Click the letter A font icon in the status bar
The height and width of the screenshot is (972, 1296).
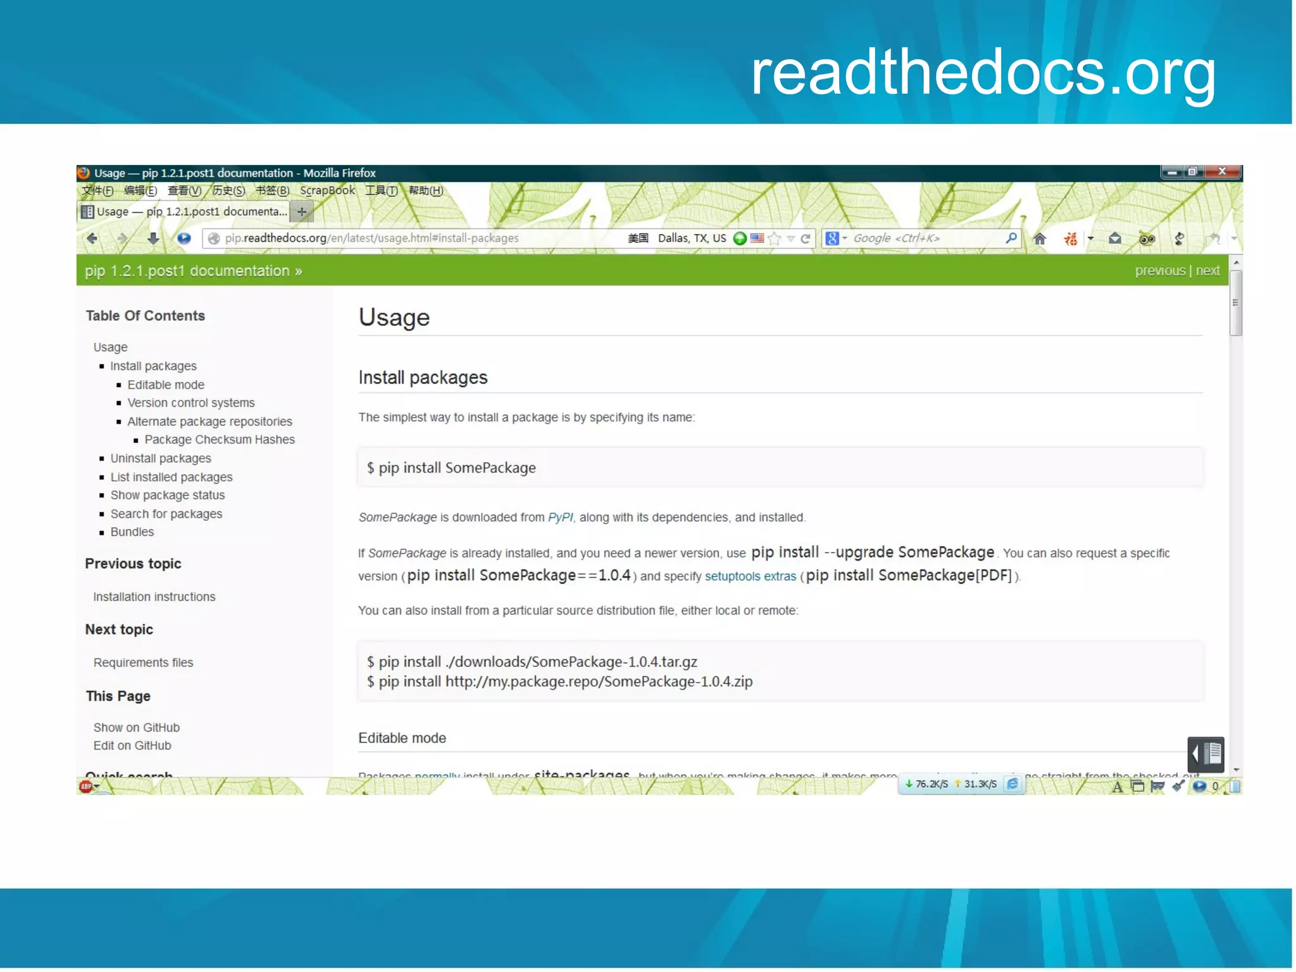coord(1118,787)
